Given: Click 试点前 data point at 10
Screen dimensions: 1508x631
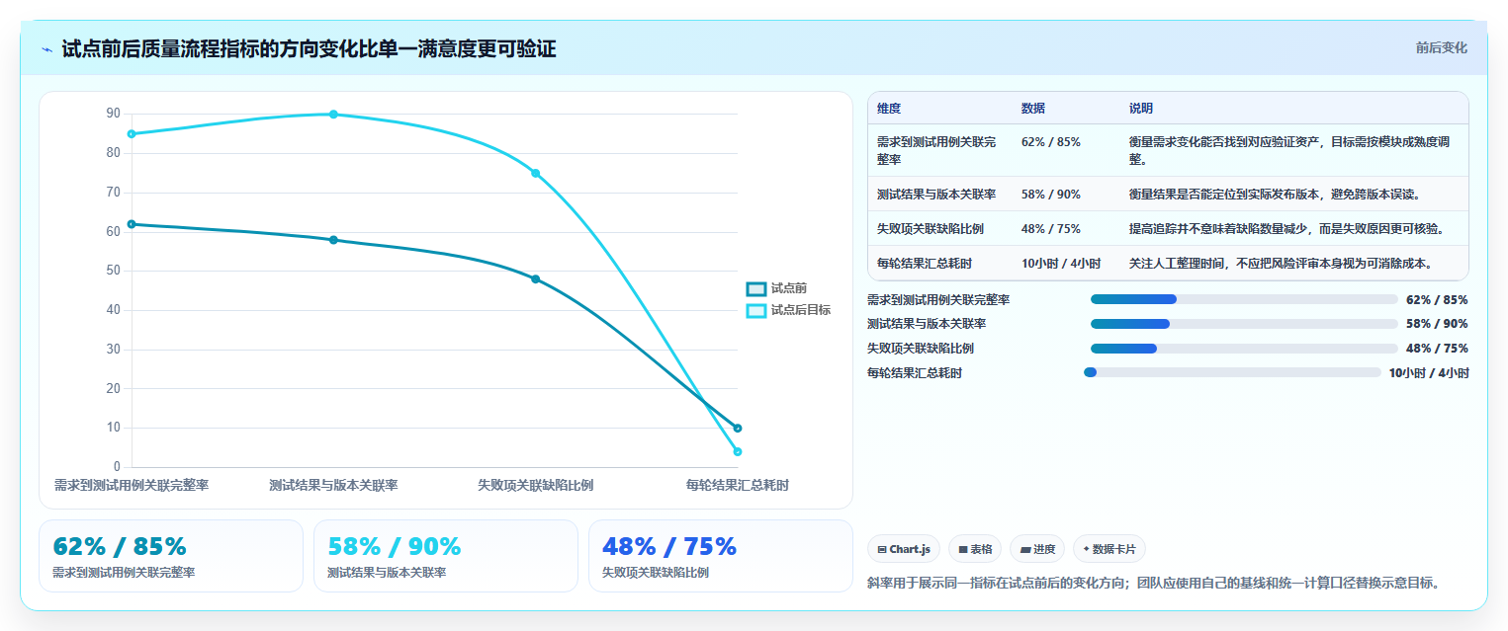Looking at the screenshot, I should coord(738,429).
